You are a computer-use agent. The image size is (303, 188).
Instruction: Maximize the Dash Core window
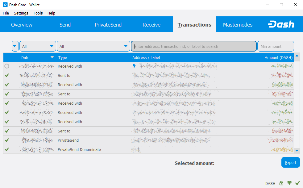(281, 5)
